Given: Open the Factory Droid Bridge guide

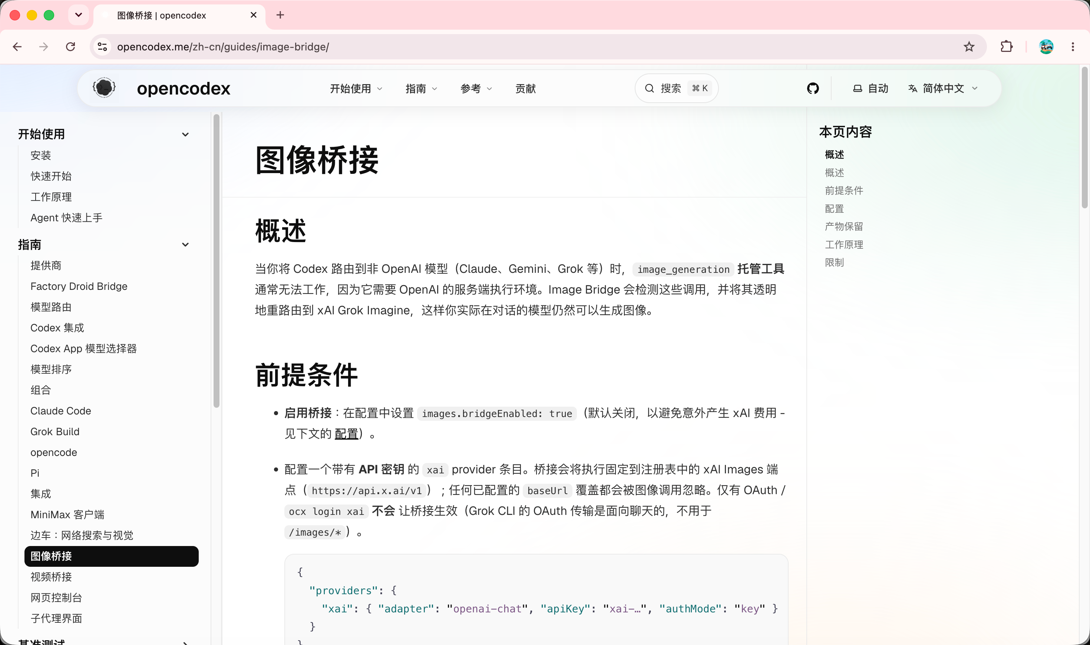Looking at the screenshot, I should point(79,287).
